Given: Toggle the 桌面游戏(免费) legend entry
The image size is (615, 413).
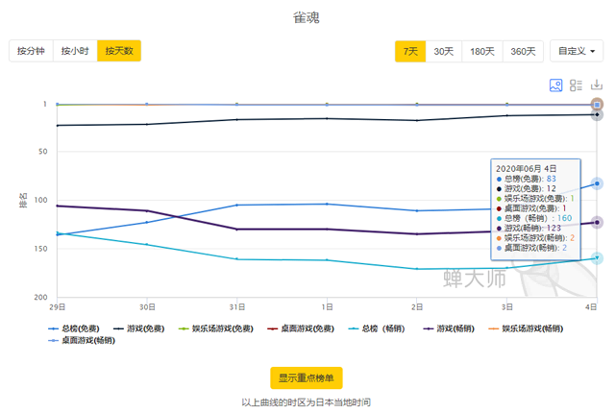Looking at the screenshot, I should (x=301, y=328).
